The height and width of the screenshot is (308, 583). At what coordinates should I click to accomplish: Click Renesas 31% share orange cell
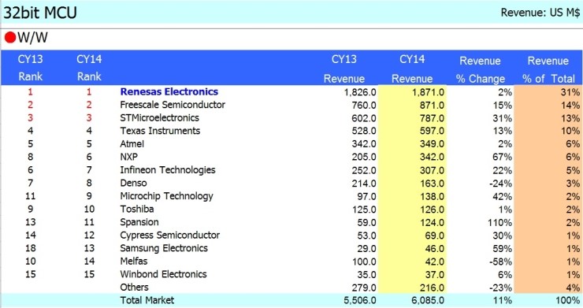tap(548, 92)
